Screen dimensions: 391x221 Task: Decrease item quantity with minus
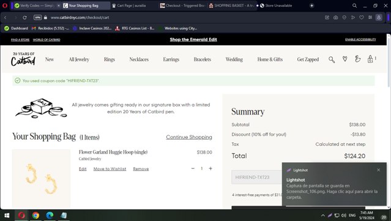click(193, 168)
